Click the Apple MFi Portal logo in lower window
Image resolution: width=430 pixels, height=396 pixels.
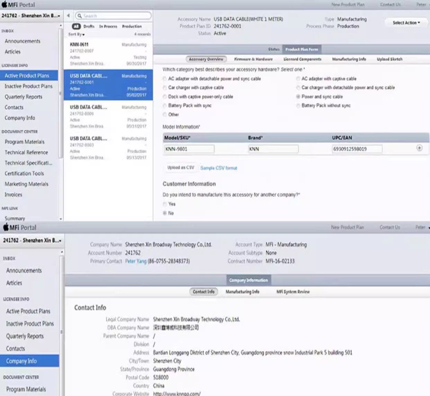coord(19,227)
